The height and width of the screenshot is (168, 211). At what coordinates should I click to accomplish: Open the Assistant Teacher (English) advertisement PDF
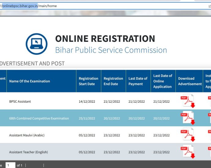click(188, 152)
